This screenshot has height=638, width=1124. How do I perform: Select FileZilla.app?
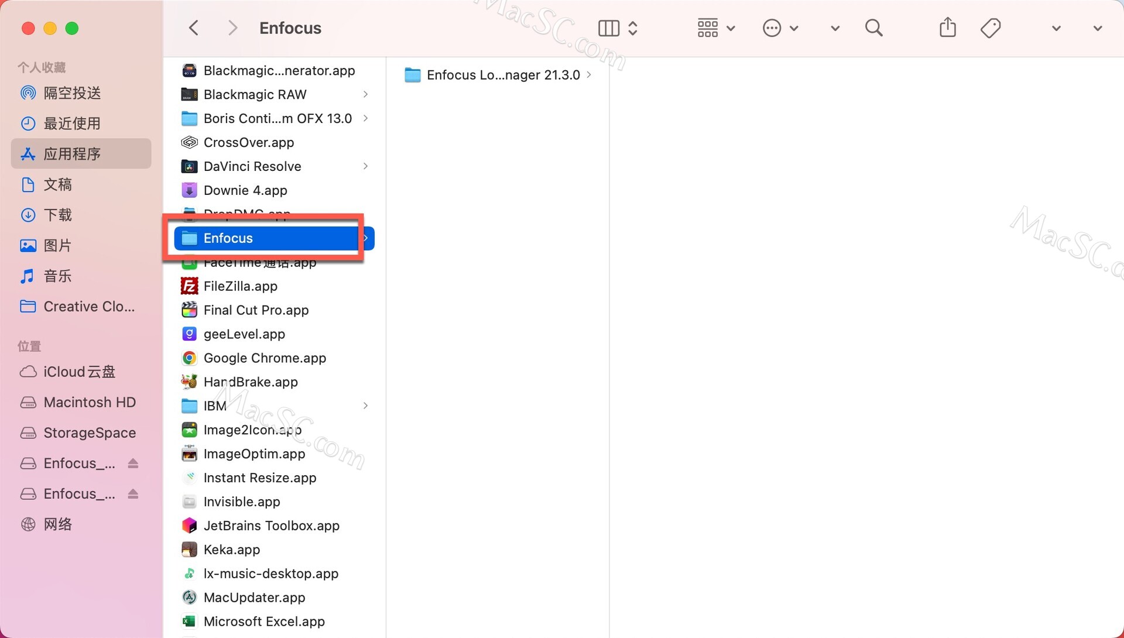274,286
